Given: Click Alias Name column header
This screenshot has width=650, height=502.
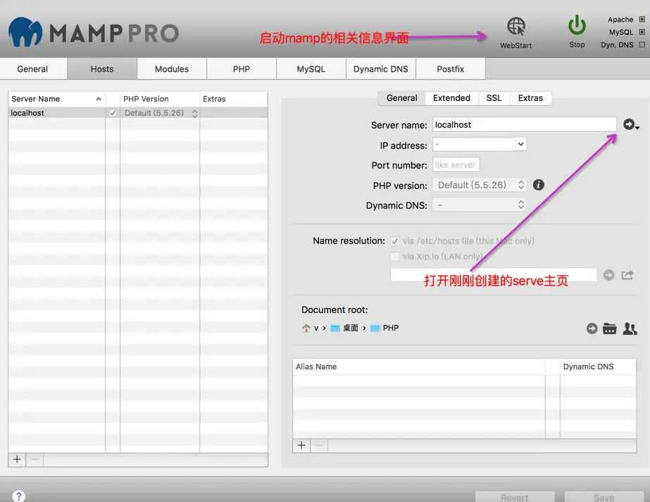Looking at the screenshot, I should (419, 367).
